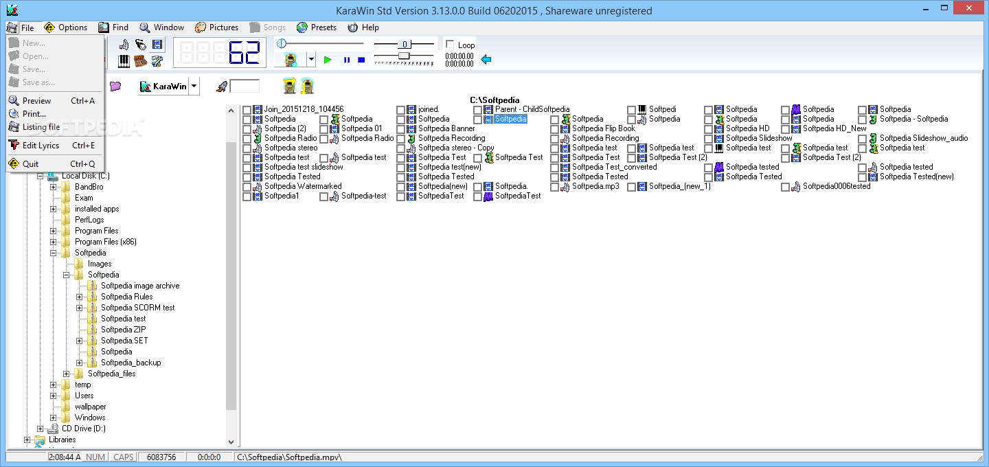Click the piano icon of file Softpedi

point(642,109)
